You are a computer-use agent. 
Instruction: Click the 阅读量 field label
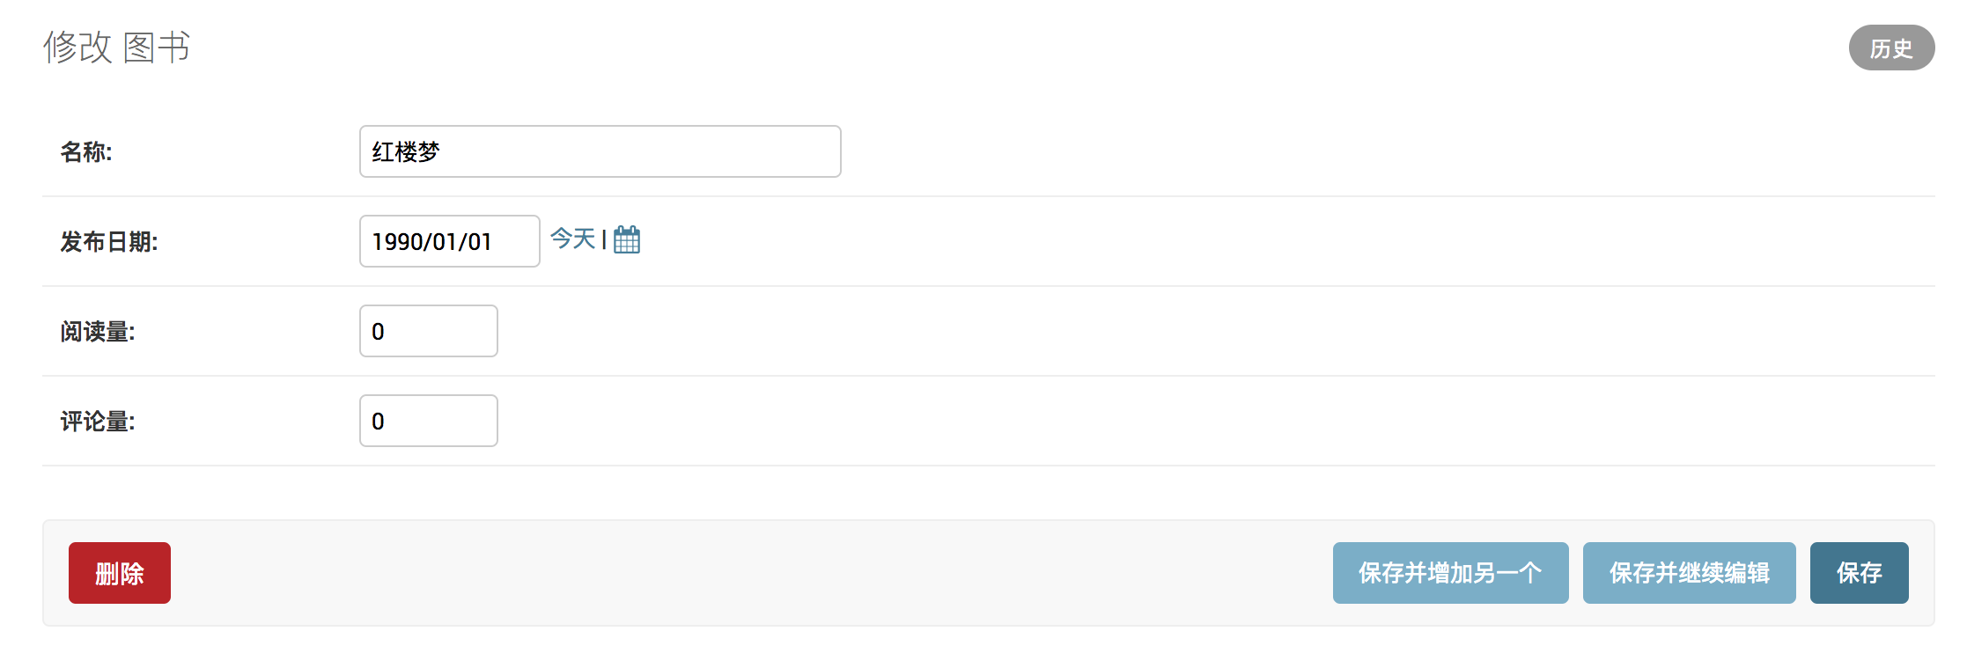pyautogui.click(x=97, y=332)
